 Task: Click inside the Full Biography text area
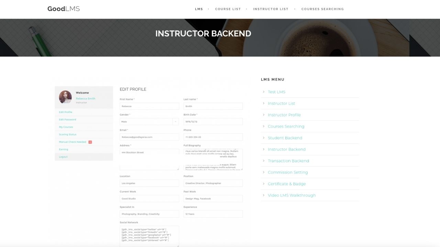click(213, 159)
